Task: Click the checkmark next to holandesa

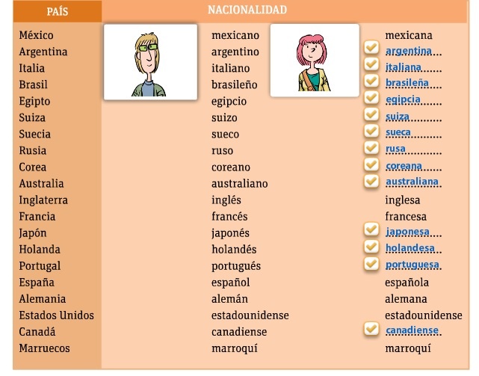Action: (371, 246)
